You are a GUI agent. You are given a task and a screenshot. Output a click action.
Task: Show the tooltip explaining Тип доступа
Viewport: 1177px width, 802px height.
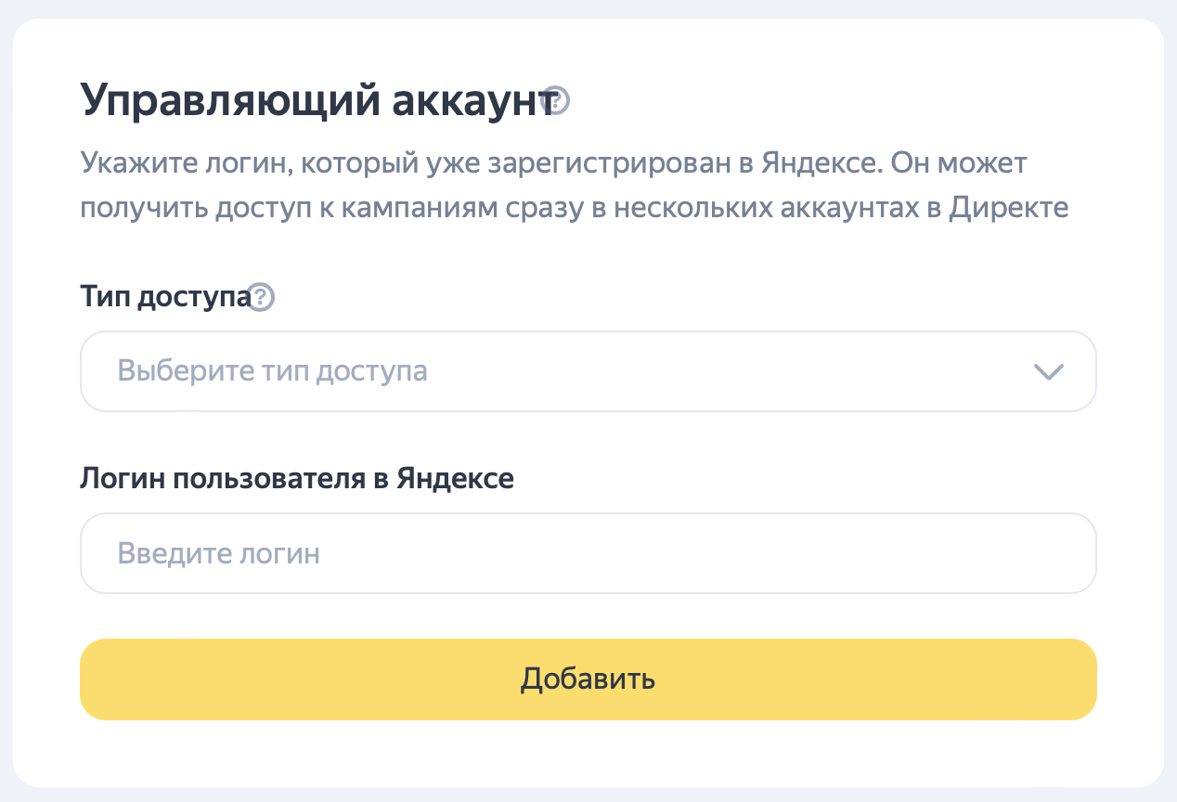263,298
